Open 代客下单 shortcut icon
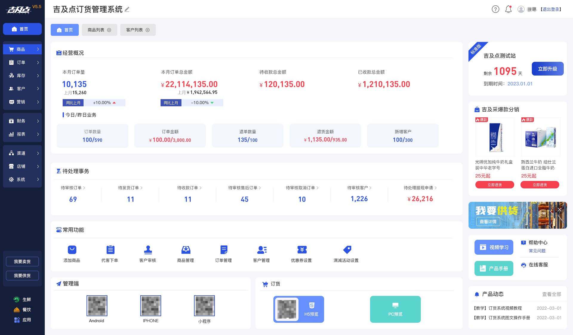Screen dimensions: 573x335 (x=110, y=249)
